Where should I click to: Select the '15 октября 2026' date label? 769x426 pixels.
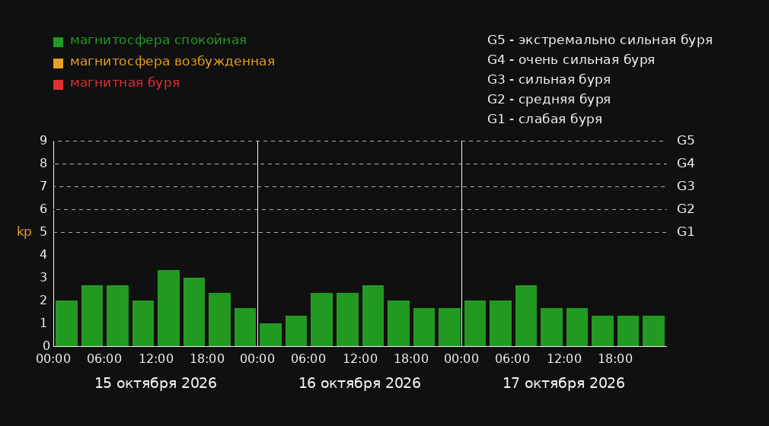tap(155, 383)
